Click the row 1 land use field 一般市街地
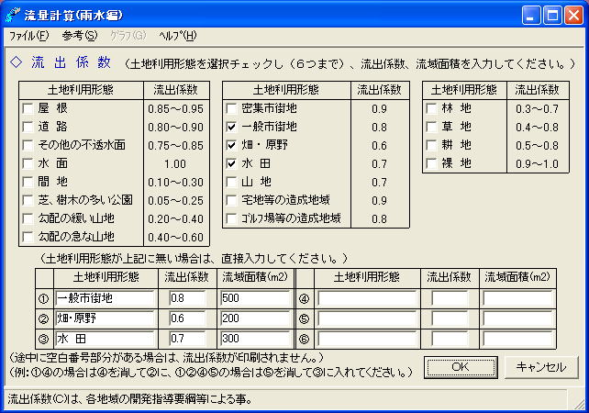Image resolution: width=589 pixels, height=413 pixels. tap(105, 298)
